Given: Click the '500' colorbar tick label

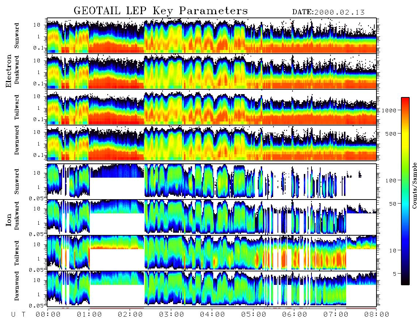Looking at the screenshot, I should coord(391,134).
